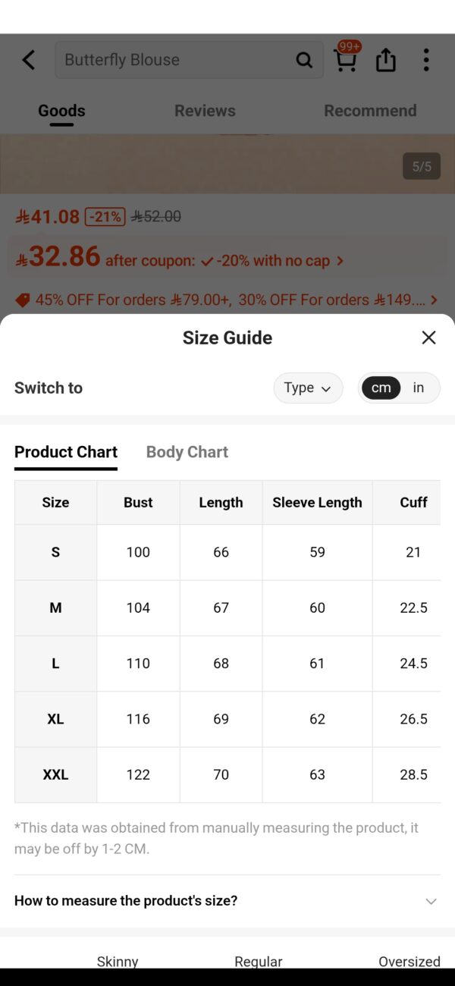Tap the coupon tag icon
455x986 pixels.
pos(23,300)
